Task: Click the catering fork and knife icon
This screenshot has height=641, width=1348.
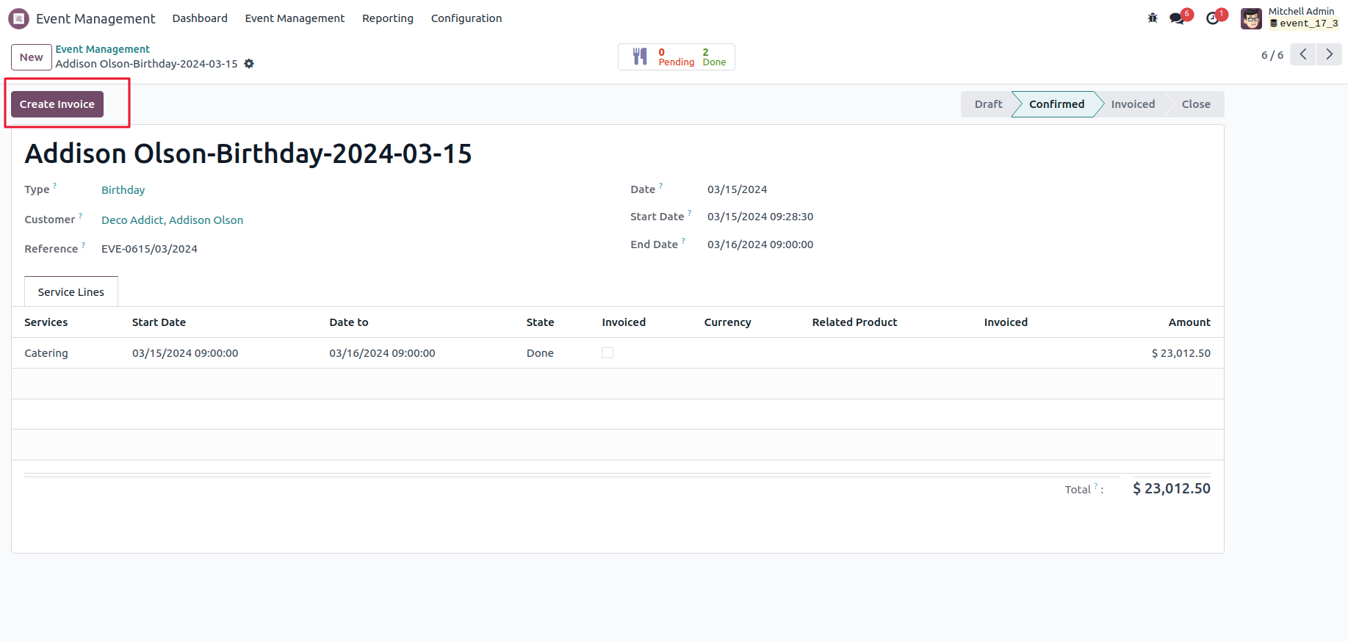Action: 640,57
